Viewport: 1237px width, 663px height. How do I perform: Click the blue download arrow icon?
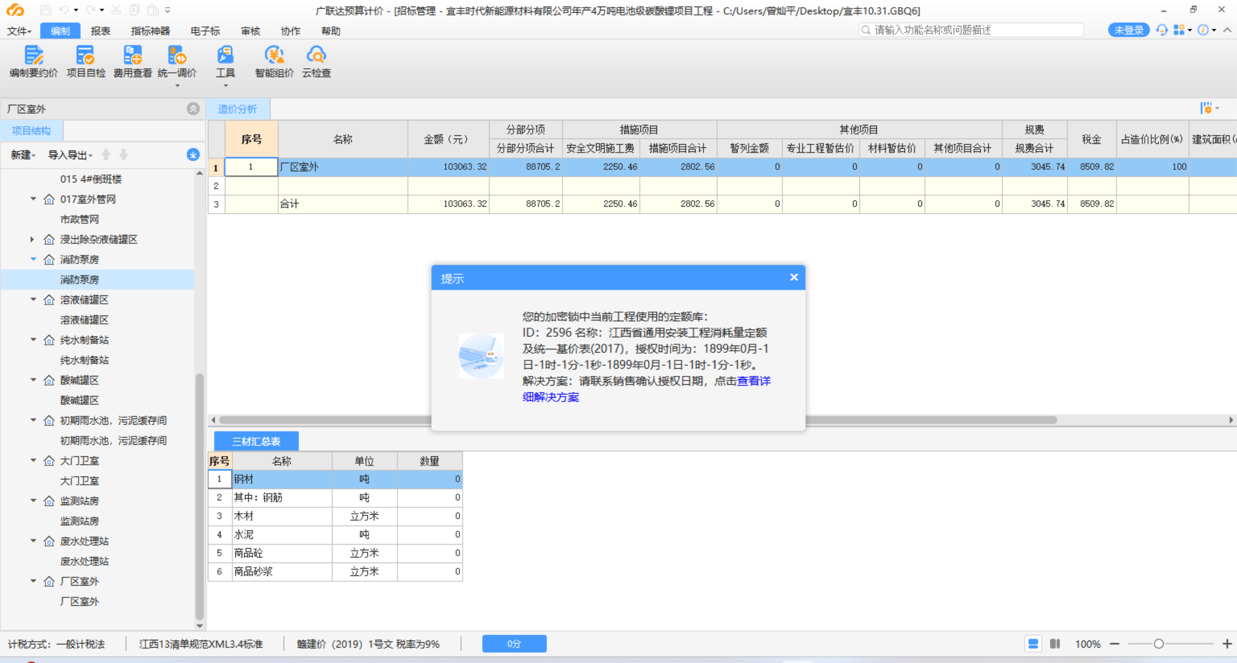193,154
